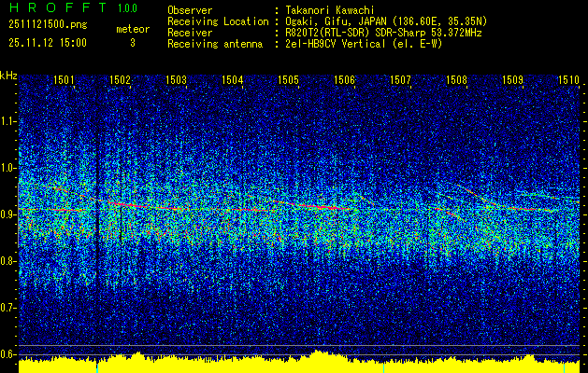The width and height of the screenshot is (588, 373).
Task: Click receiver R820T2(RTL-SDR) SDR-Sharp 53.372MHz text
Action: click(x=383, y=33)
